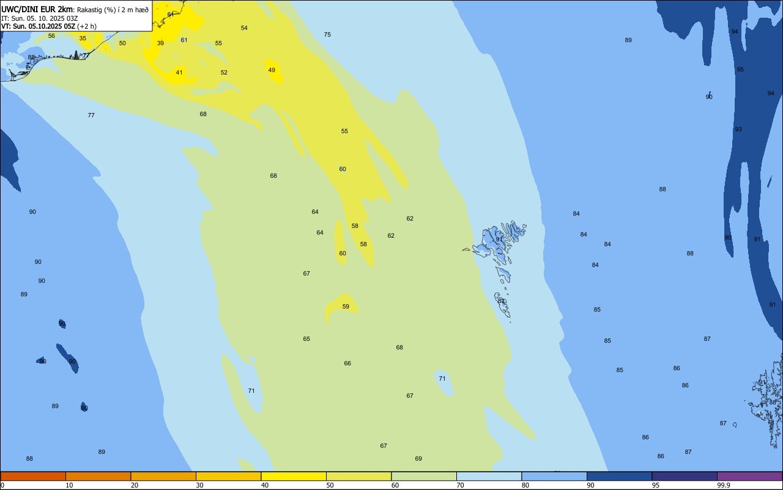Click the legend tick label 99.9
This screenshot has height=490, width=783.
(x=724, y=485)
